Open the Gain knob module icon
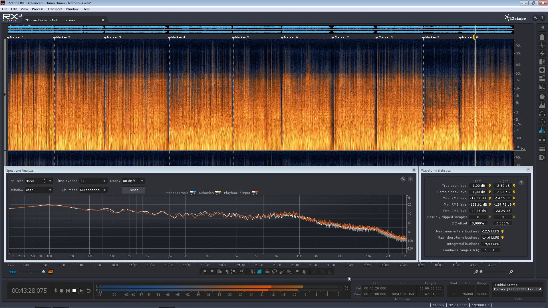This screenshot has height=308, width=548. coord(542,97)
